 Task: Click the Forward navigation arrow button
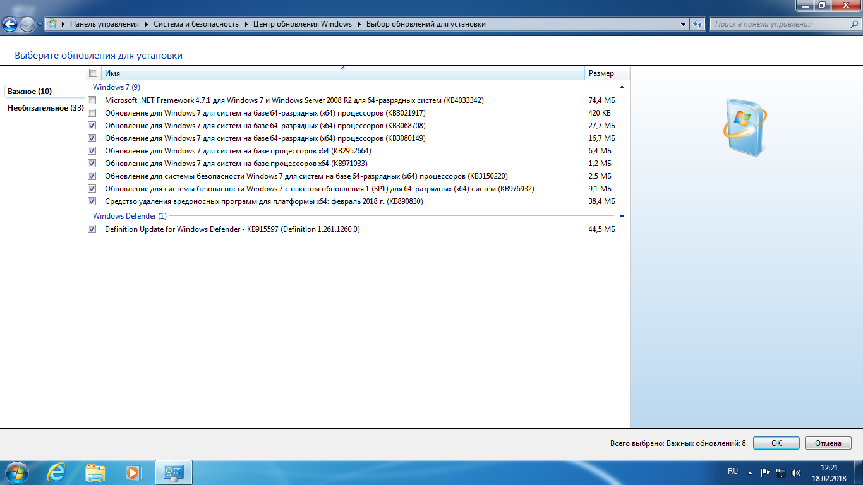coord(28,25)
